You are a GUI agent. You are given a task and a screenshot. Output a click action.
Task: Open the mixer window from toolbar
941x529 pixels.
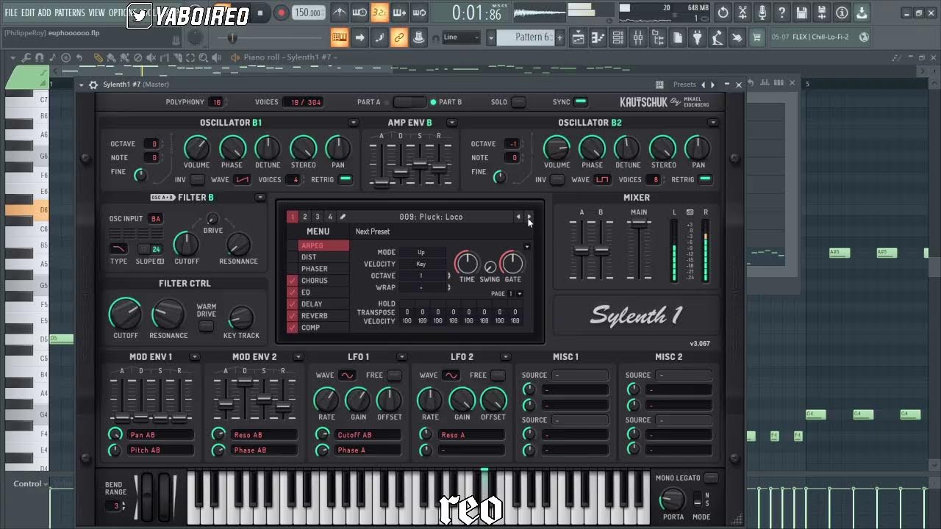[x=638, y=37]
